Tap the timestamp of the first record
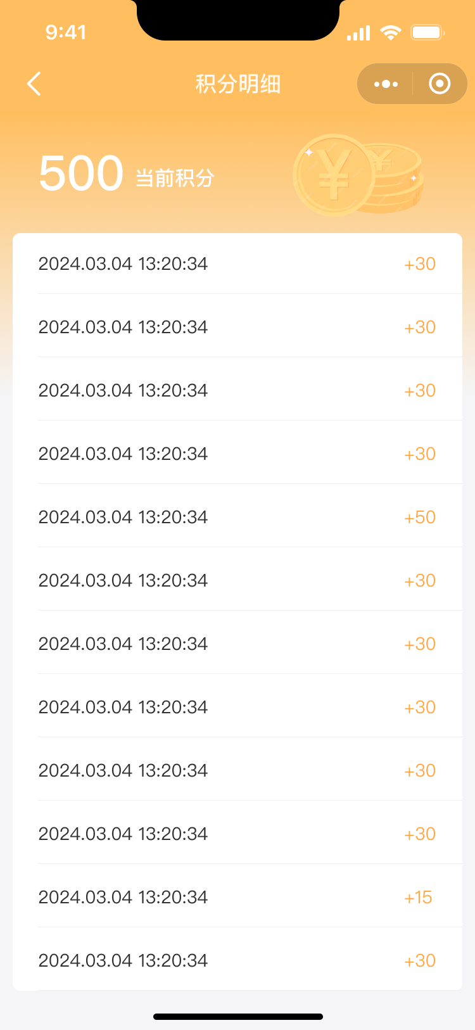The height and width of the screenshot is (1030, 475). coord(123,264)
